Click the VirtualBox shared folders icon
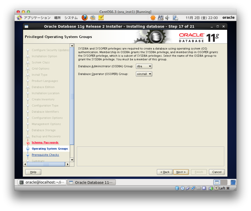Screen dimensions: 251x211 [199, 188]
